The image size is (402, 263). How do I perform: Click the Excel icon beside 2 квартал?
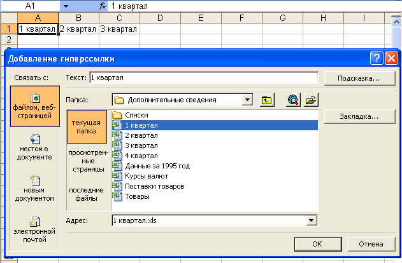point(117,135)
